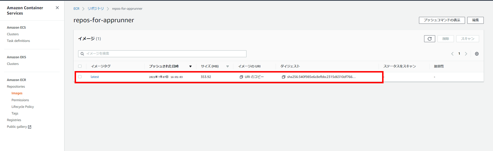Tick the checkbox for latest image
Viewport: 493px width, 151px height.
click(80, 77)
